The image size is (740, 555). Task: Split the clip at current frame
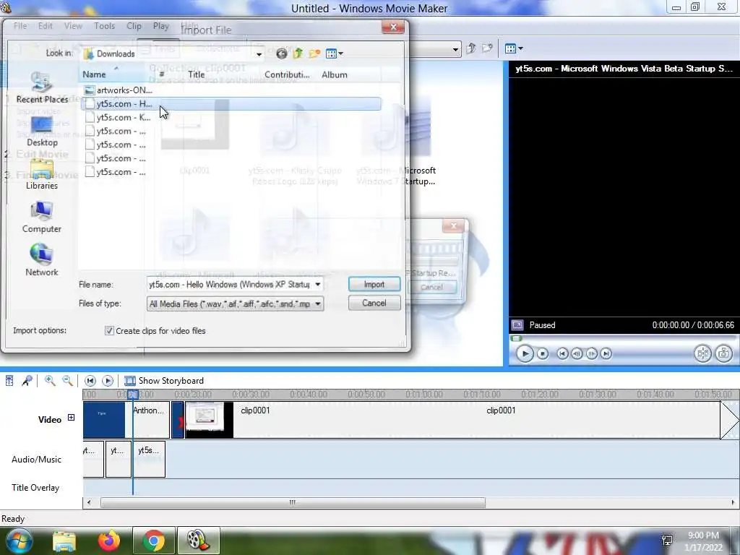(702, 353)
